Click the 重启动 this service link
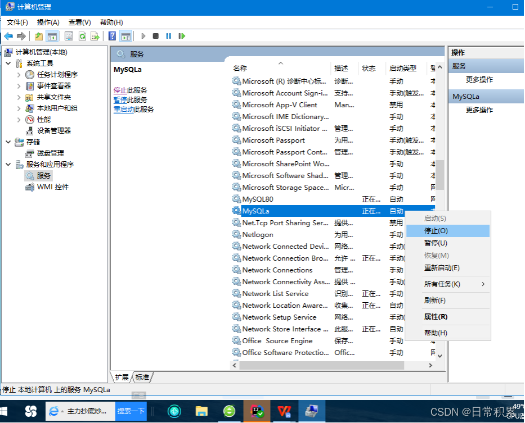The width and height of the screenshot is (525, 423). point(124,110)
